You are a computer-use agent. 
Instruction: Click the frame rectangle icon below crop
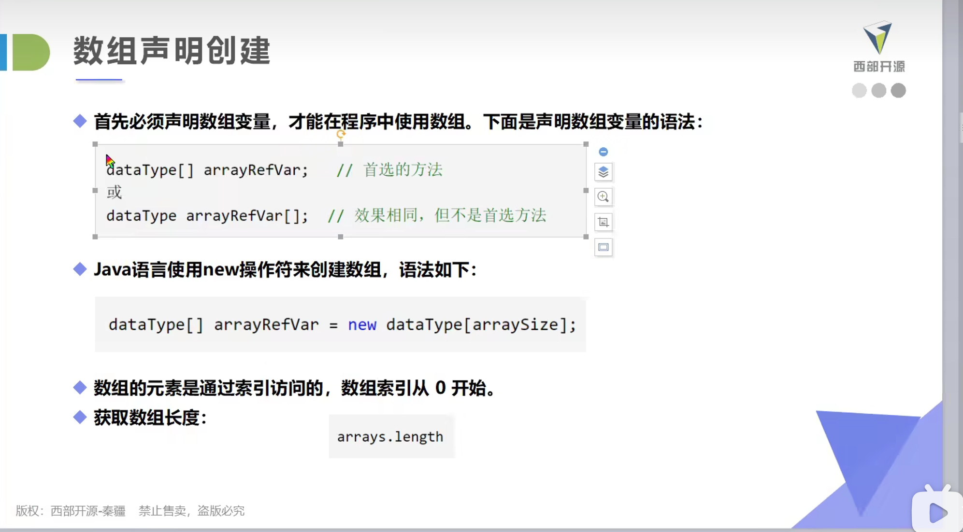coord(603,247)
